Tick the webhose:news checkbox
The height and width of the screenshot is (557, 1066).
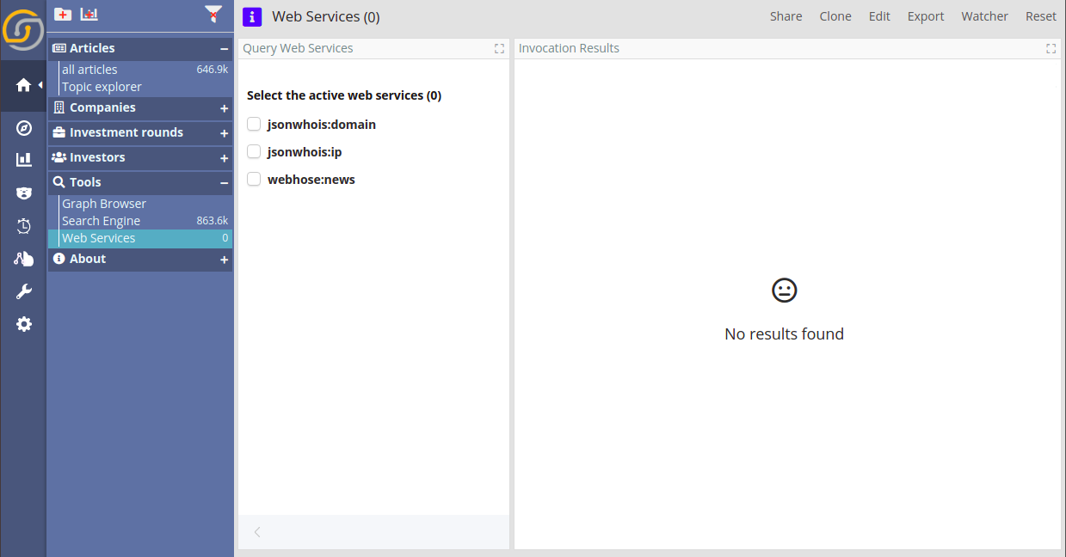pyautogui.click(x=254, y=180)
